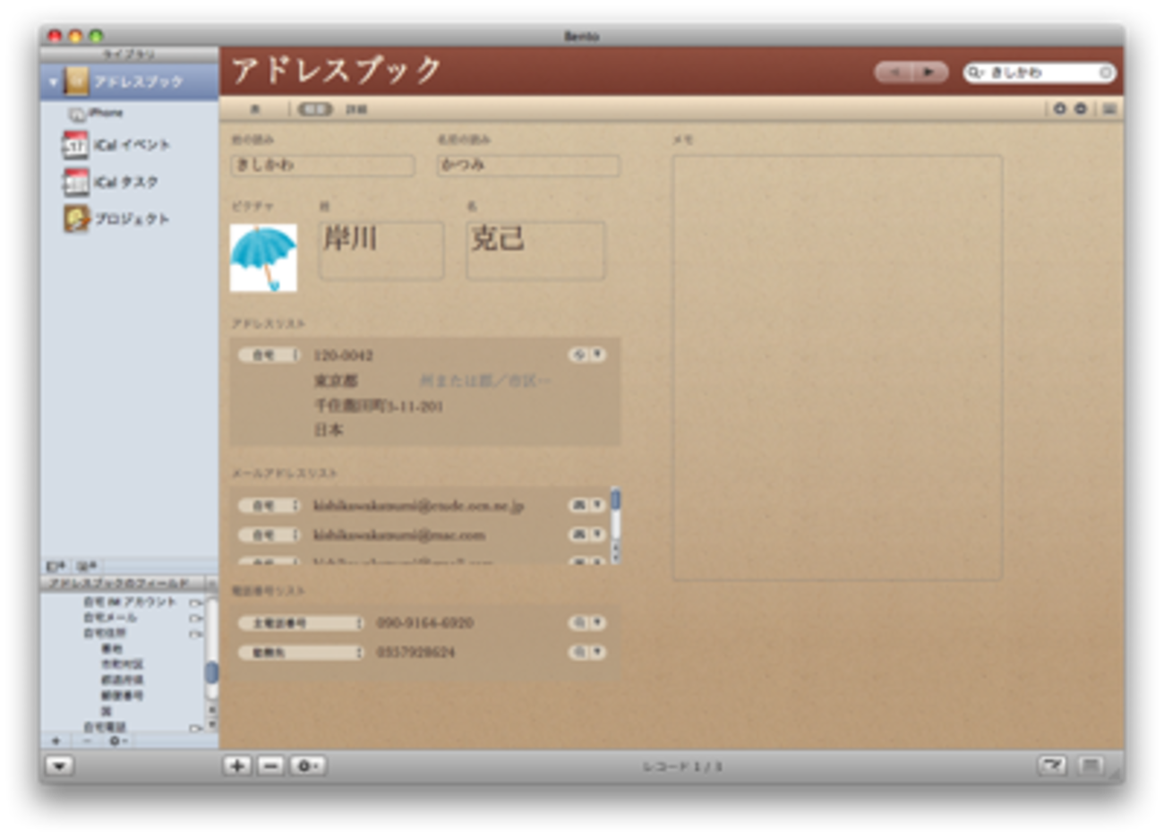Click the 名 field showing 克己
Viewport: 1164px width, 838px height.
[535, 251]
